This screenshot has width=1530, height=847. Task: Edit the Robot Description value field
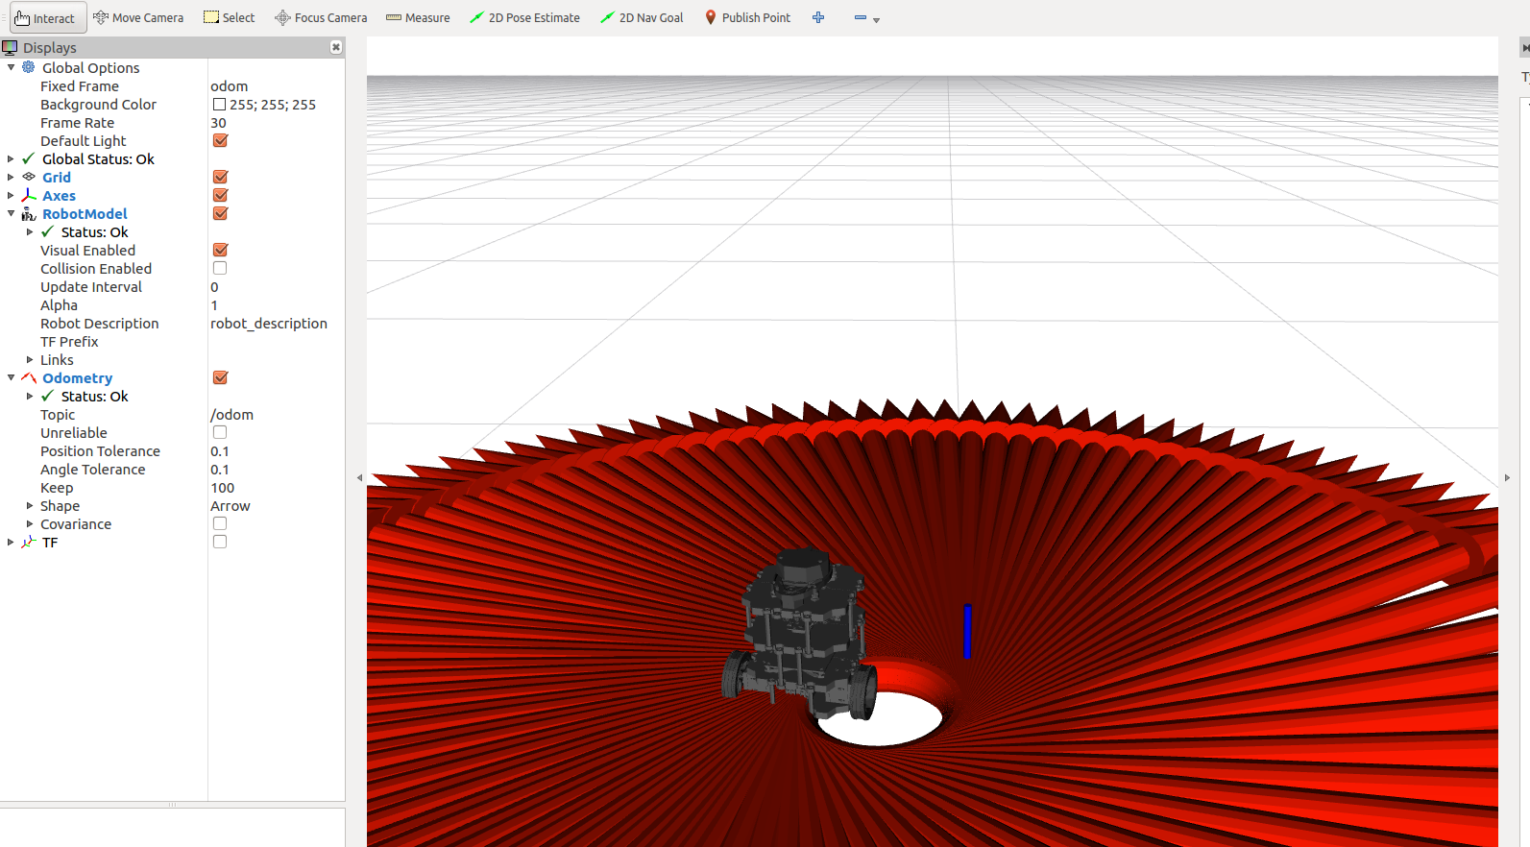click(x=276, y=323)
